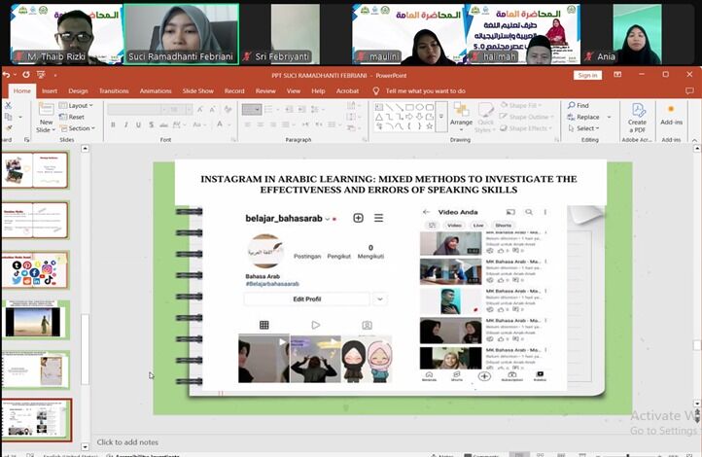702x457 pixels.
Task: Choose the Oval shape in gallery
Action: pos(419,107)
